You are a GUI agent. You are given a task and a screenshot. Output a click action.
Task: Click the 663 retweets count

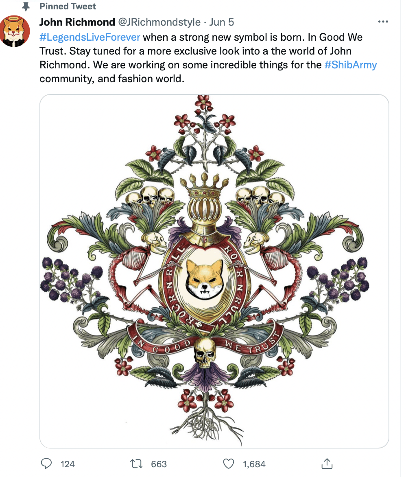[159, 464]
